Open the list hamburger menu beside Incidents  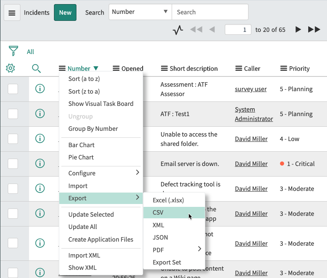click(12, 13)
